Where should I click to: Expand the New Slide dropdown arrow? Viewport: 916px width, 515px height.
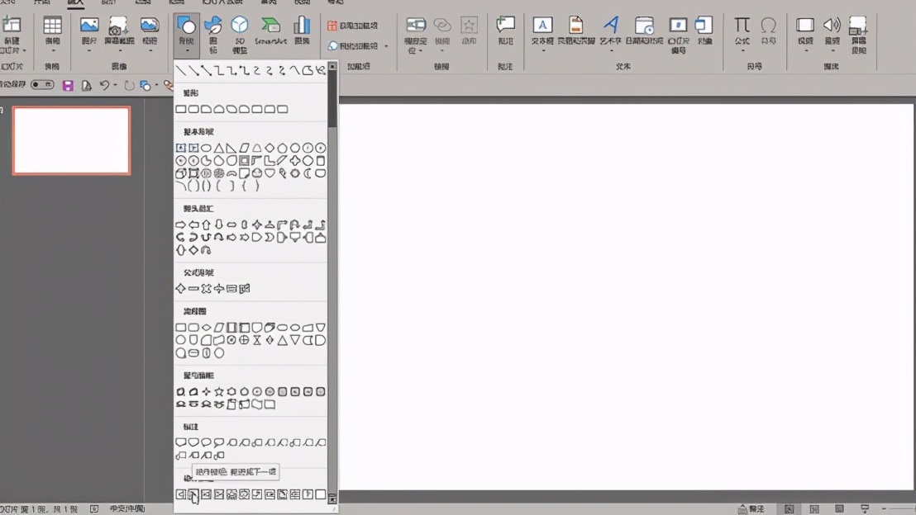25,50
